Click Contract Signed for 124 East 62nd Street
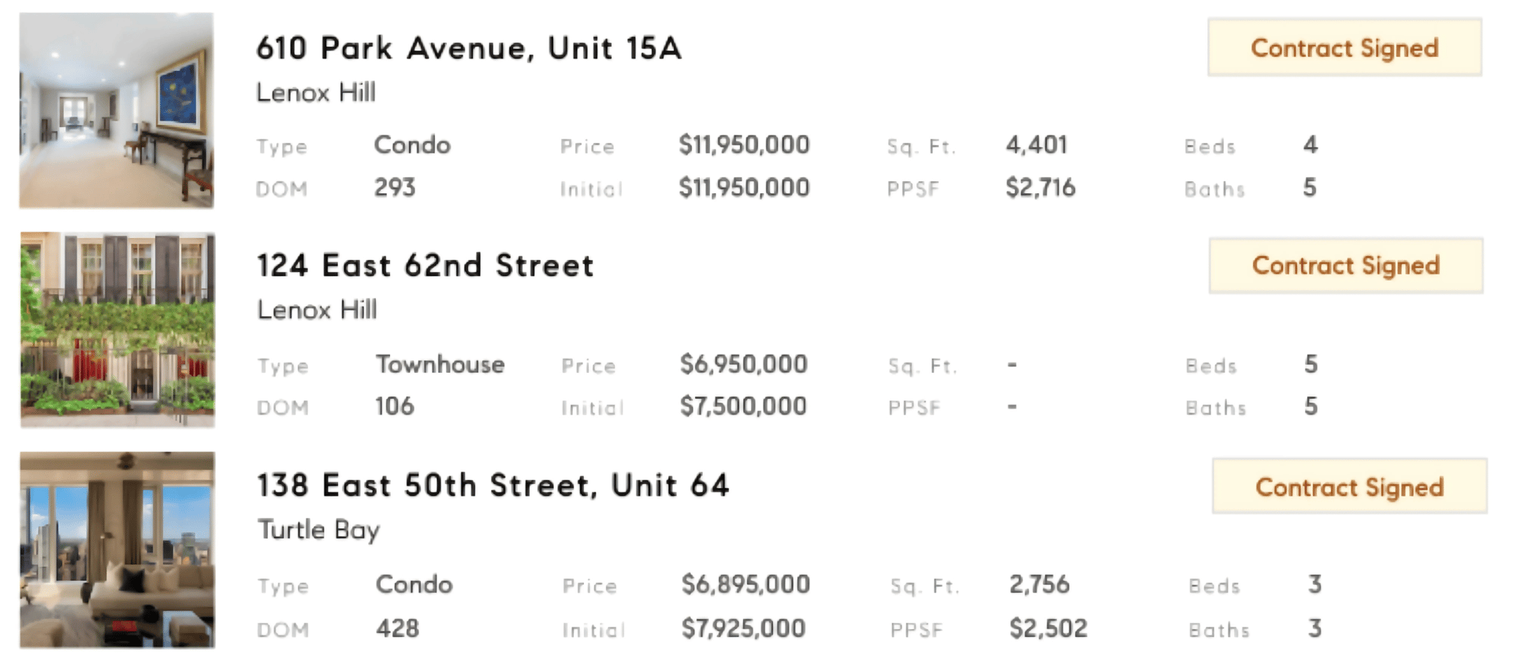Viewport: 1513px width, 663px height. coord(1346,266)
